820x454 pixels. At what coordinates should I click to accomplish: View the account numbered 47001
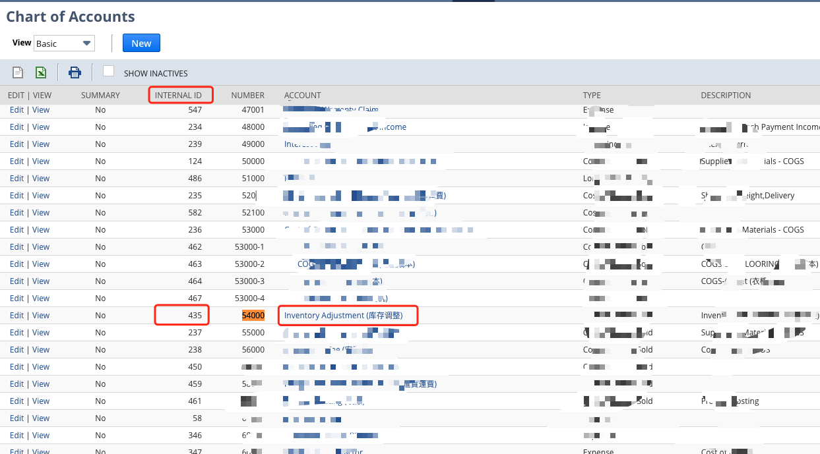pyautogui.click(x=40, y=109)
